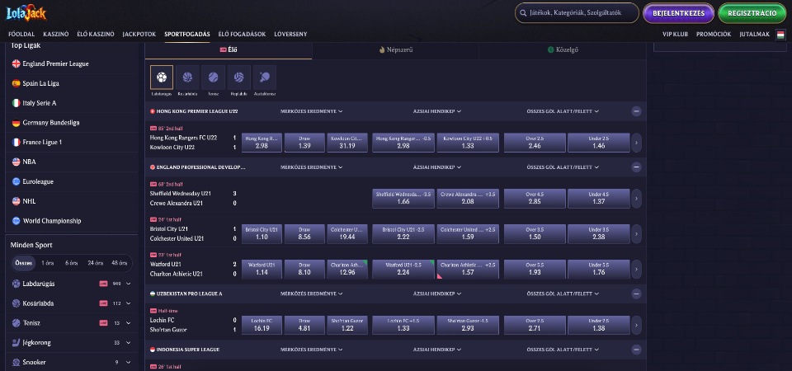The width and height of the screenshot is (792, 371).
Task: Collapse the Hong Kong Premier League section
Action: tap(636, 110)
